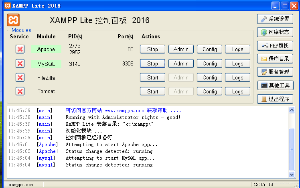Toggle the Tomcat service install checkbox
The height and width of the screenshot is (188, 300).
click(20, 91)
